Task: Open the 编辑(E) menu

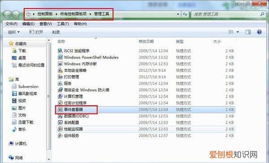Action: pyautogui.click(x=28, y=24)
